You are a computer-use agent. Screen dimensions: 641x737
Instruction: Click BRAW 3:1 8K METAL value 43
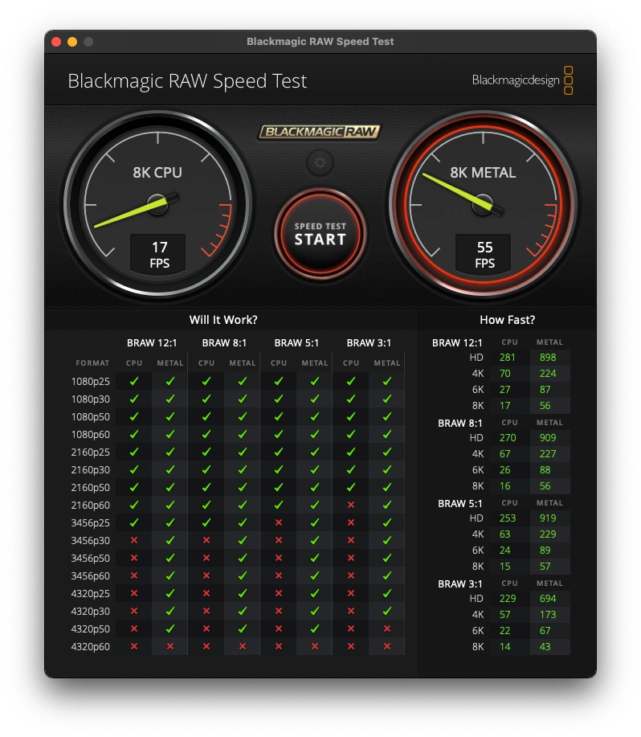tap(545, 647)
